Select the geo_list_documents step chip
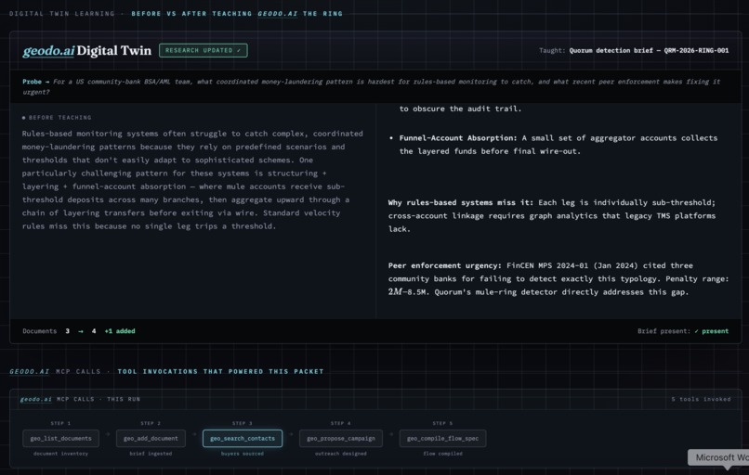The image size is (749, 475). [x=60, y=438]
